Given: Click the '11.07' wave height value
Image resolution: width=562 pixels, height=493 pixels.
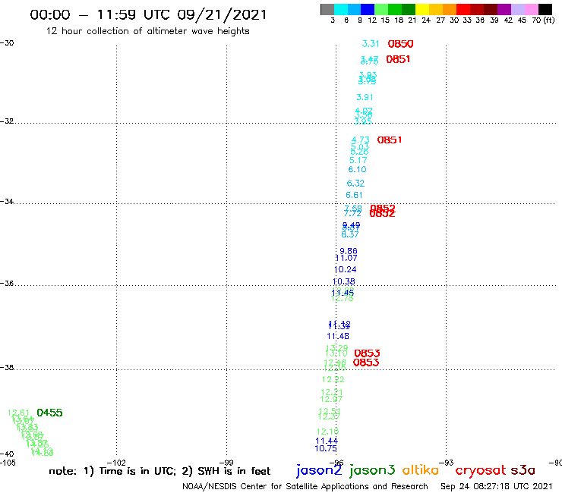Looking at the screenshot, I should pos(346,258).
